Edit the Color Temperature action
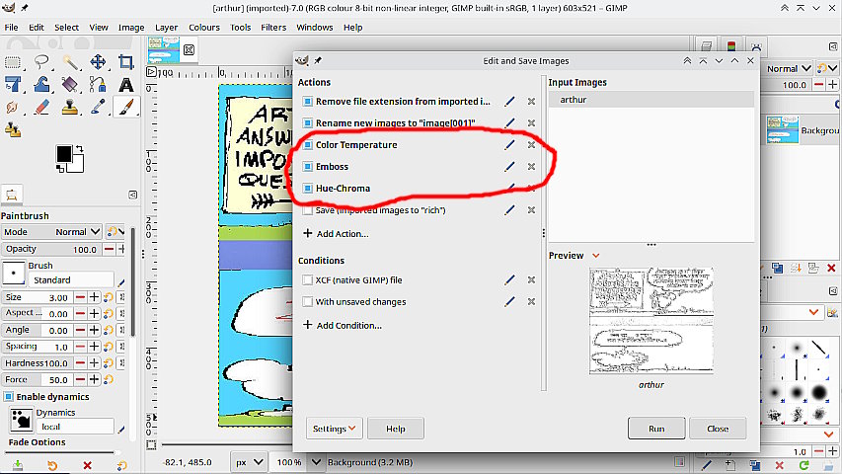Screen dimensions: 842x474 pyautogui.click(x=509, y=144)
